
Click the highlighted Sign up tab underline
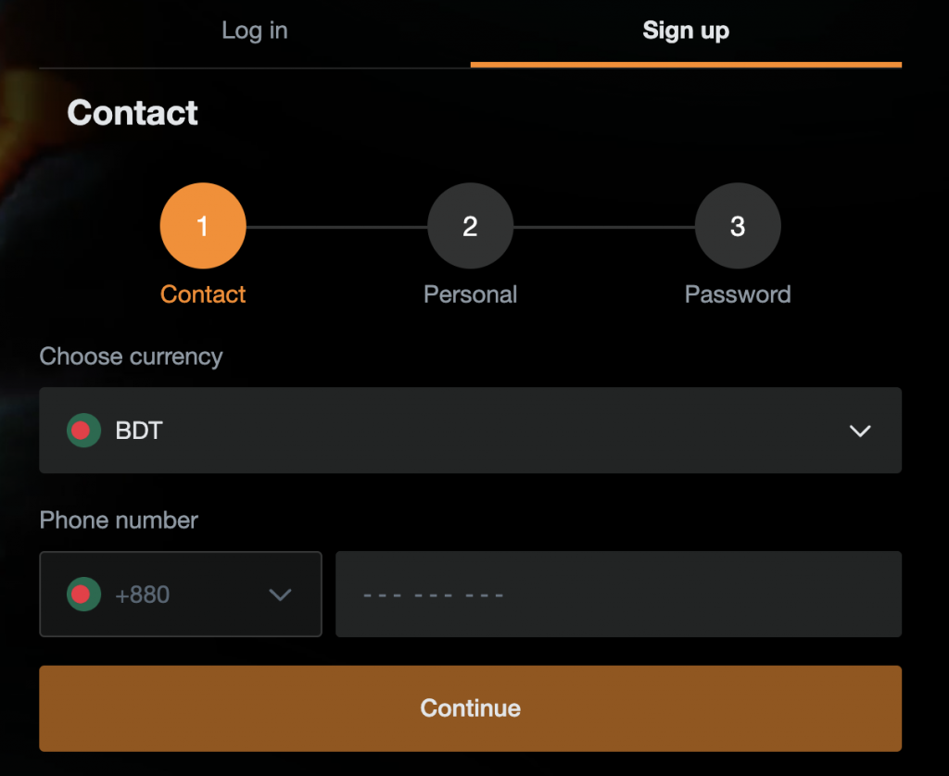point(686,65)
